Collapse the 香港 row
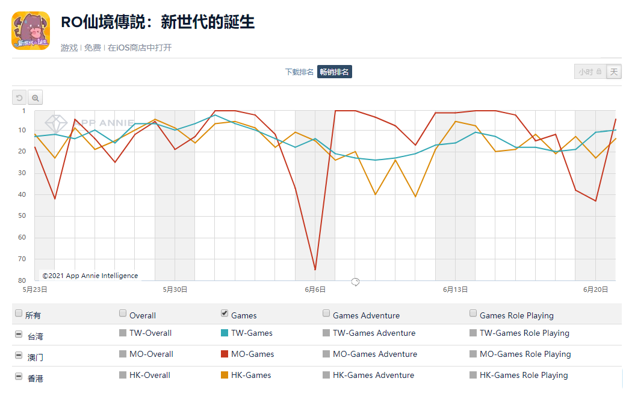The image size is (623, 393). [19, 376]
